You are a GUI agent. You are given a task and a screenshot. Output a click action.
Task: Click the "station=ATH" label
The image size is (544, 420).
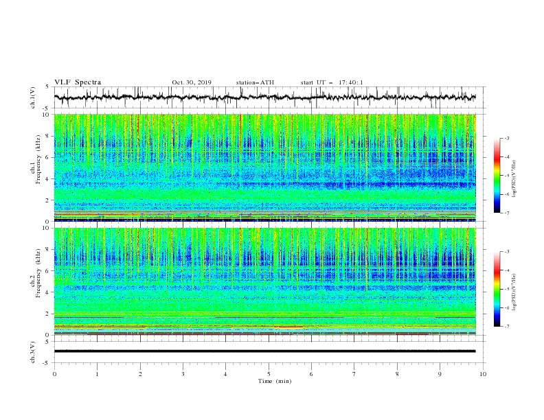click(255, 82)
